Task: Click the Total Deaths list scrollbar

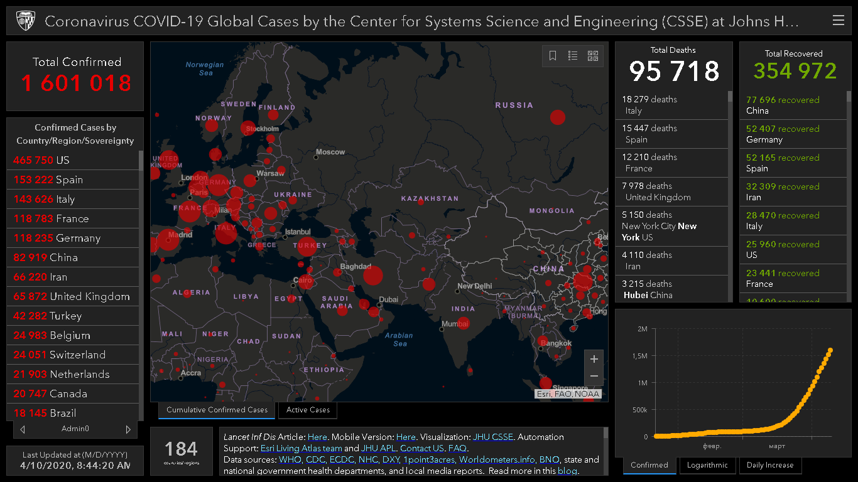Action: pyautogui.click(x=730, y=97)
